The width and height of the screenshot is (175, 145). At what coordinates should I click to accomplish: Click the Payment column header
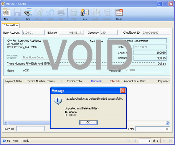[158, 81]
